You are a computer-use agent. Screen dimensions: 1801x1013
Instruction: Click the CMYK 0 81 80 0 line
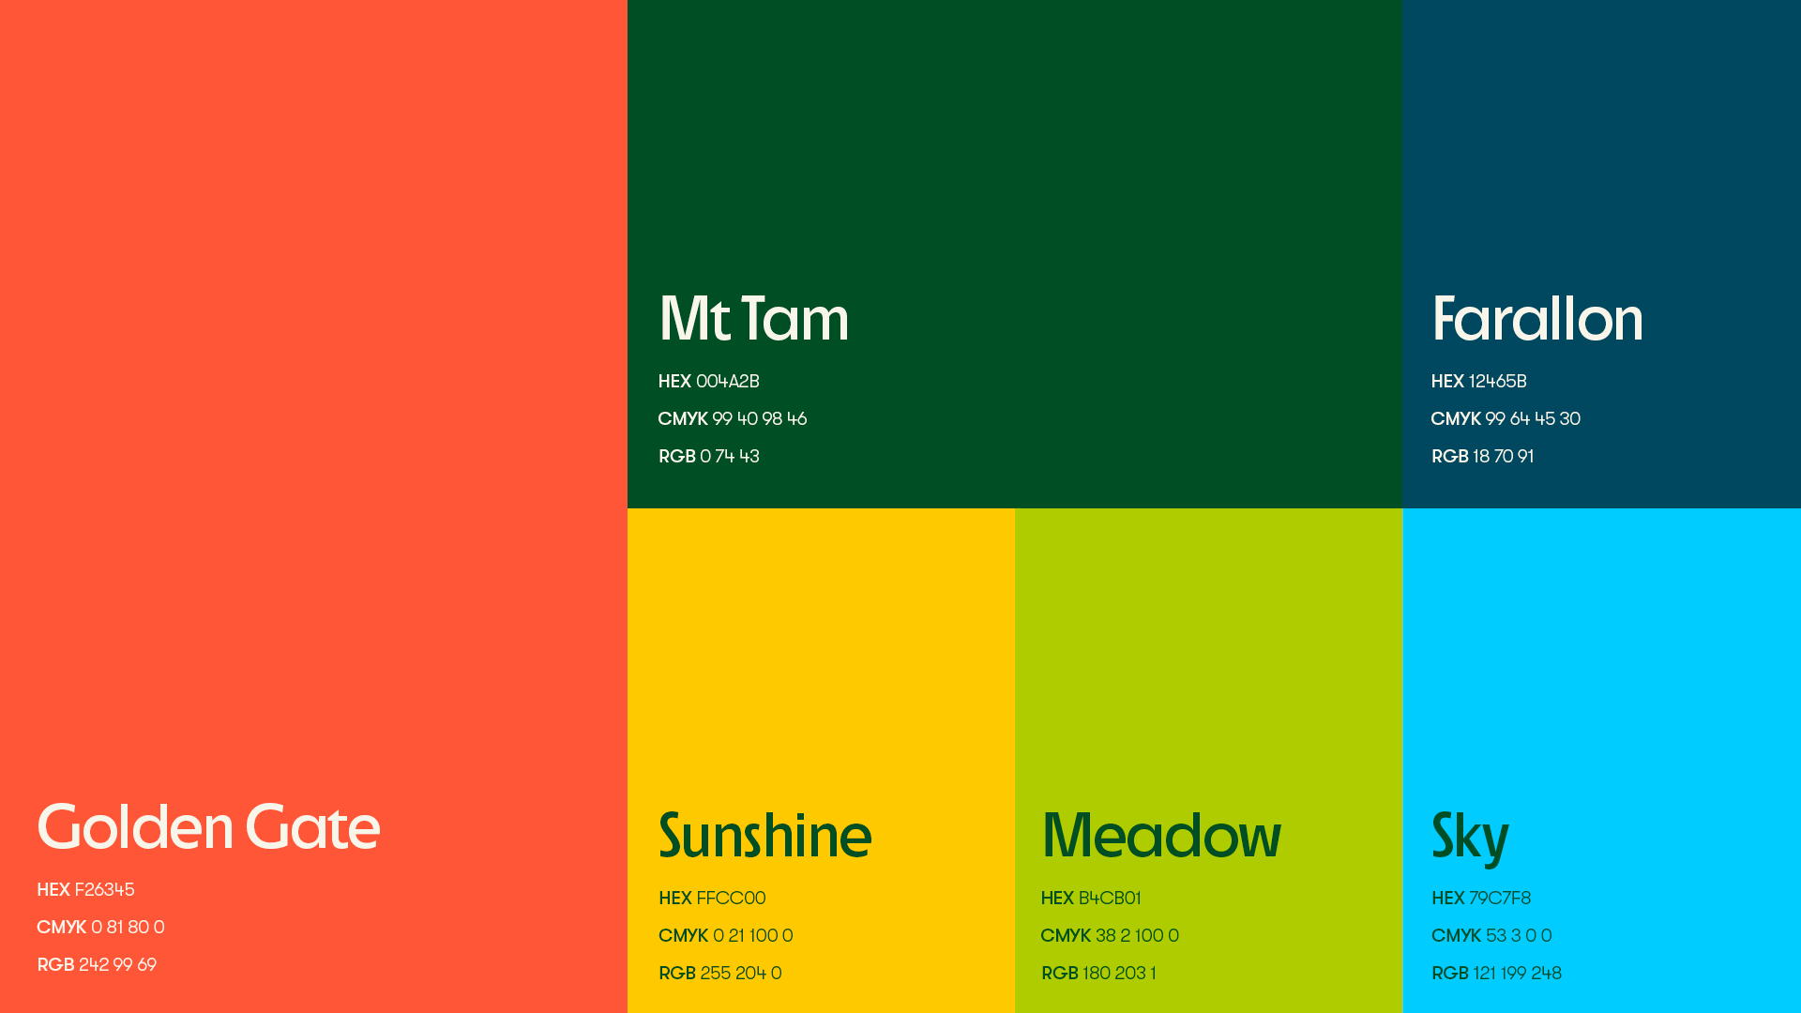coord(100,927)
